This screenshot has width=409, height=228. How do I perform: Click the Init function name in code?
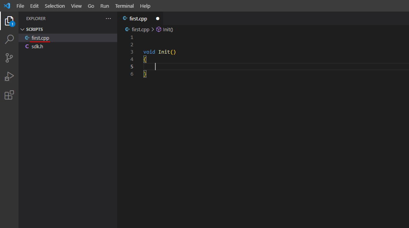pyautogui.click(x=164, y=52)
